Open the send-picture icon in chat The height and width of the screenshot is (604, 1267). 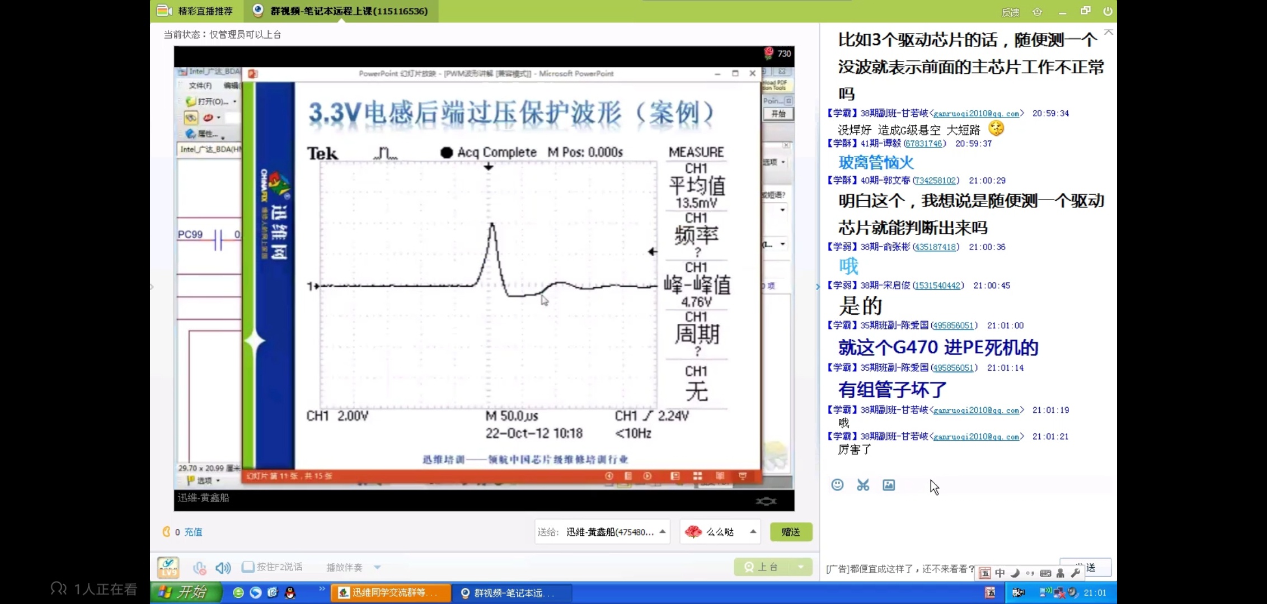click(x=889, y=485)
